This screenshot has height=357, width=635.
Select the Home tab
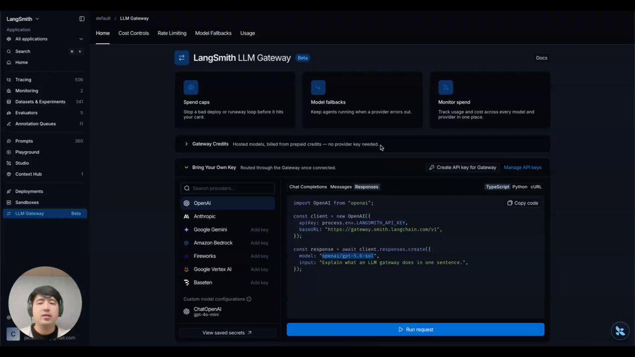103,33
